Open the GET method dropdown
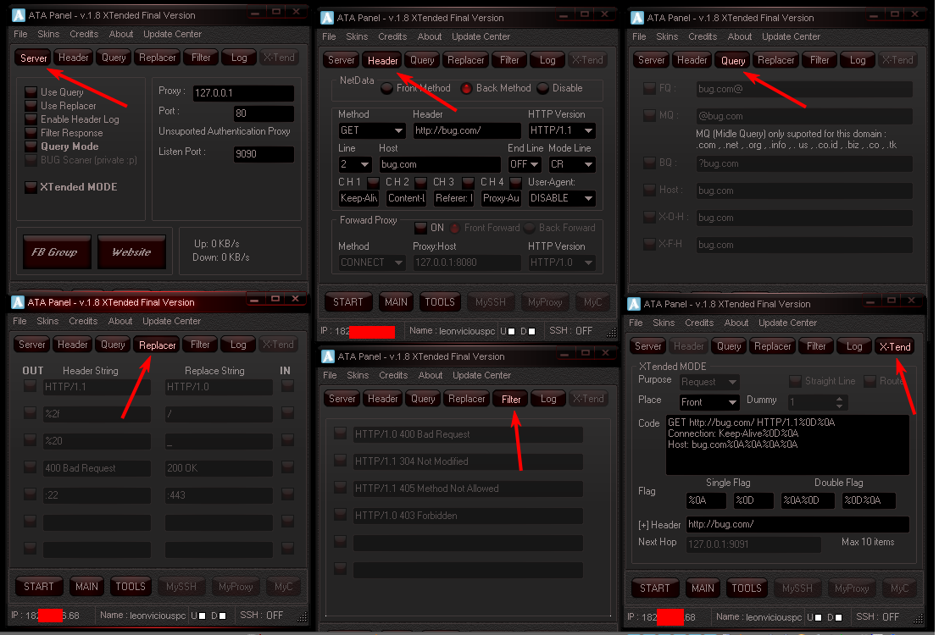This screenshot has width=939, height=635. (371, 130)
